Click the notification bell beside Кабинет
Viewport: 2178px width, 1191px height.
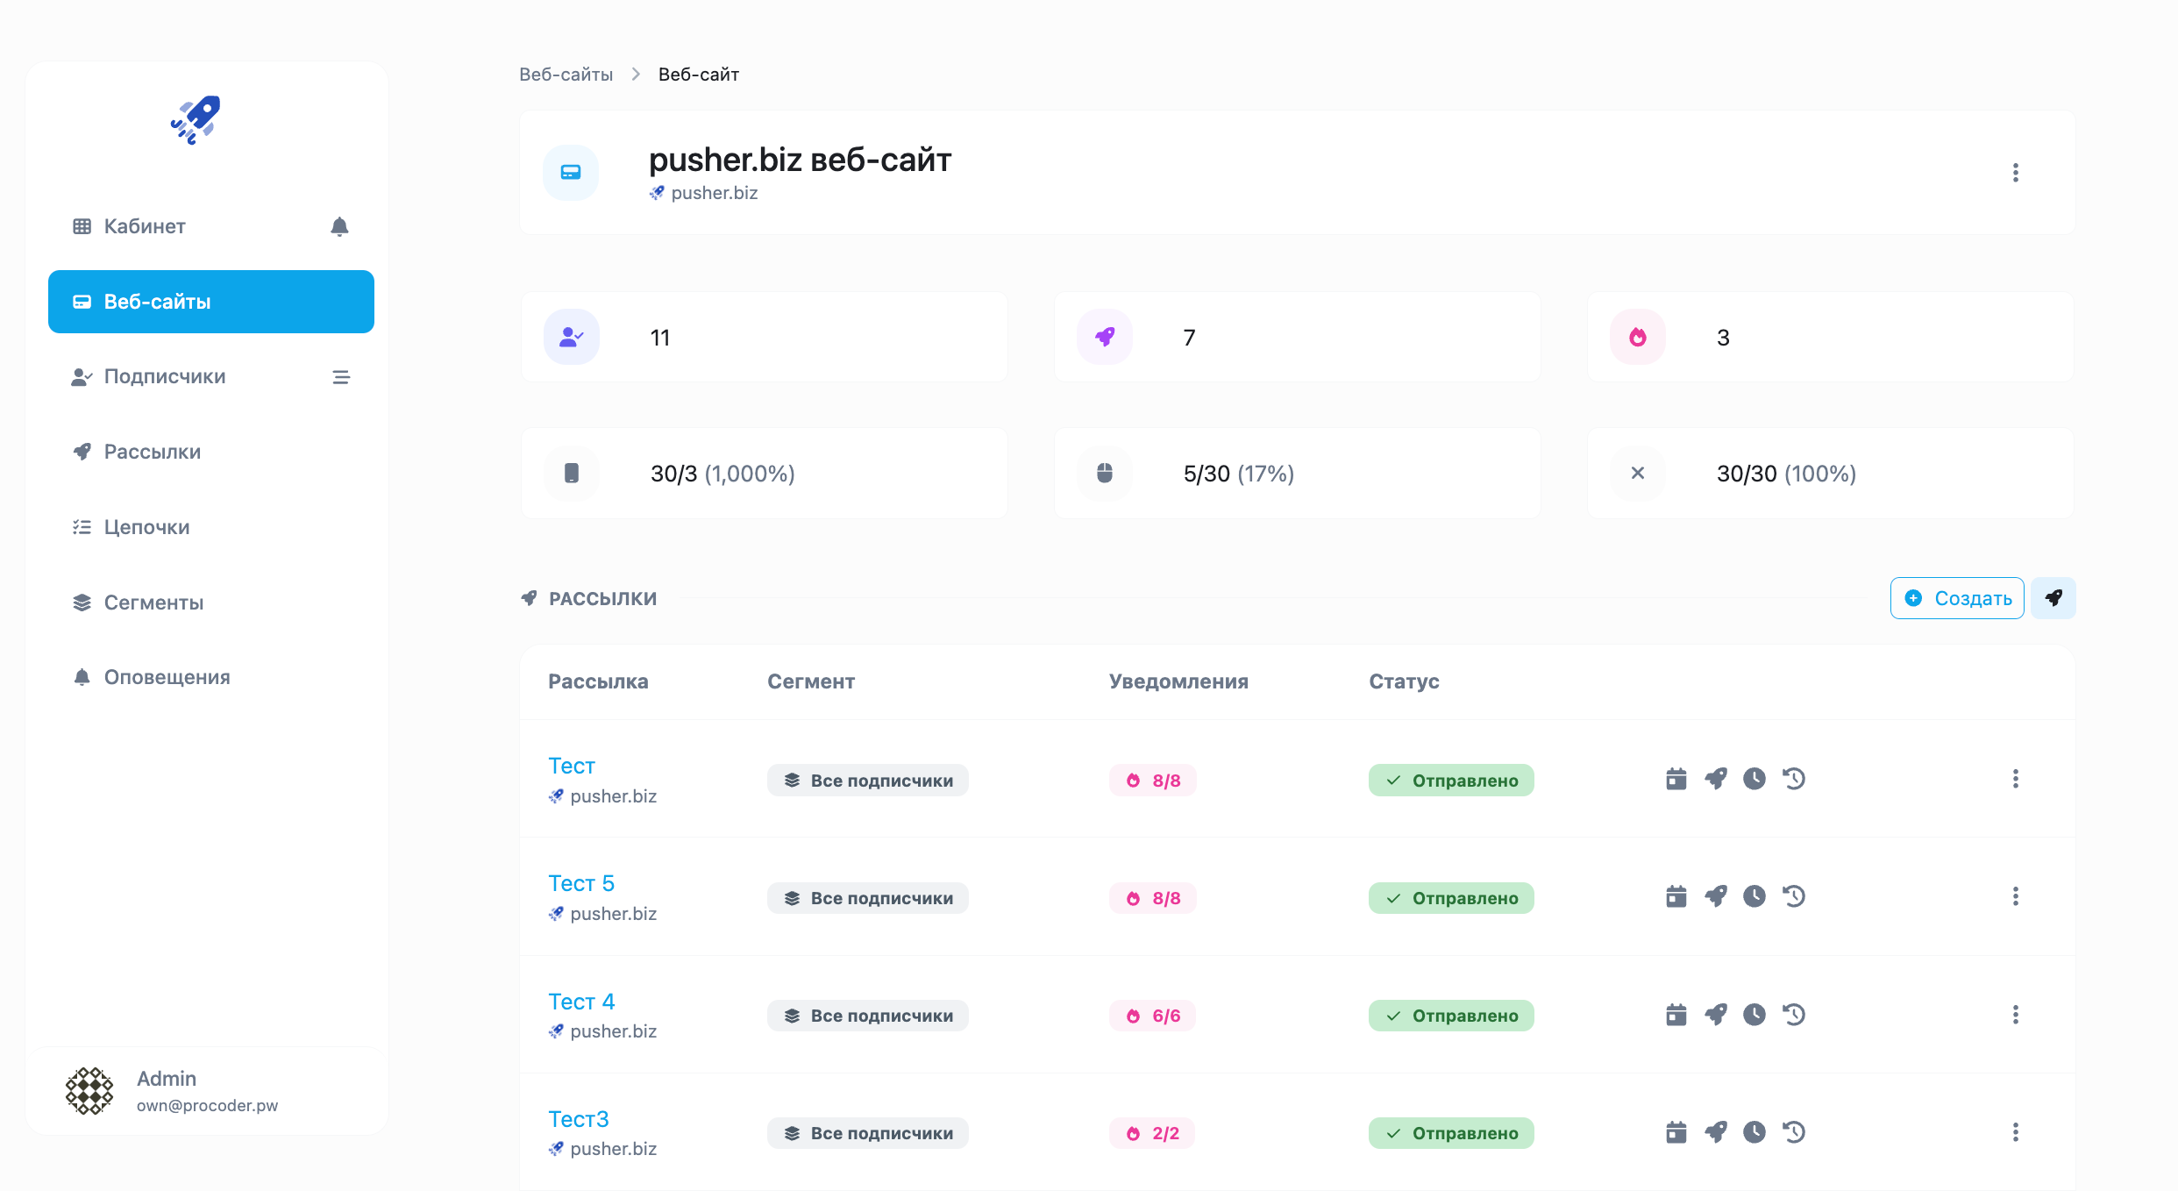click(339, 227)
